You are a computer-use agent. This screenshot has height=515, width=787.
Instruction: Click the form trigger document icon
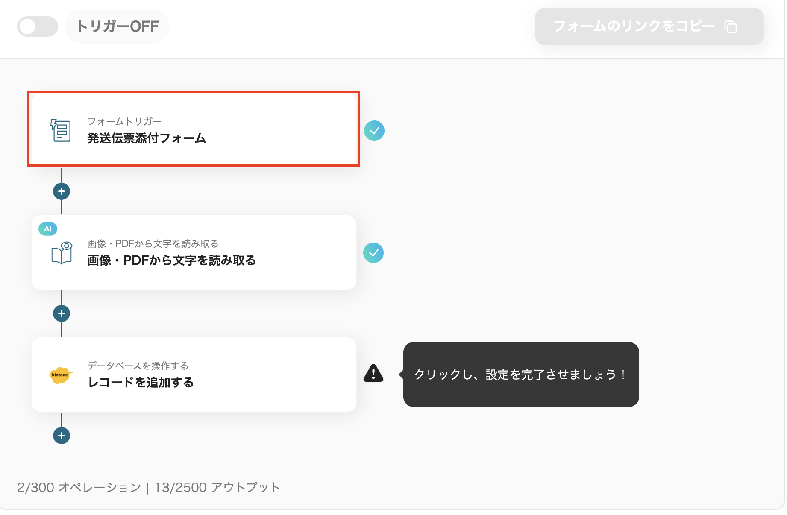click(x=61, y=130)
